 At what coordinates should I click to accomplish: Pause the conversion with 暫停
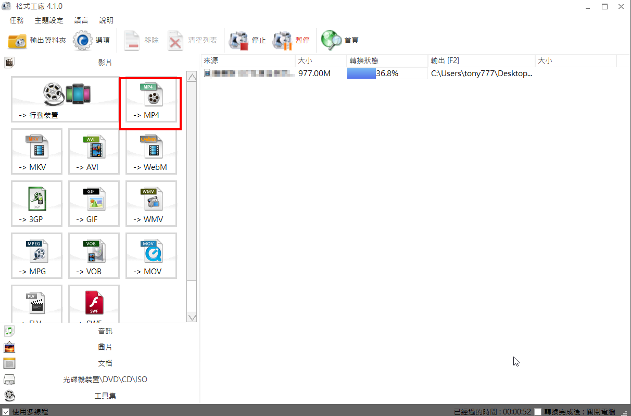[292, 40]
